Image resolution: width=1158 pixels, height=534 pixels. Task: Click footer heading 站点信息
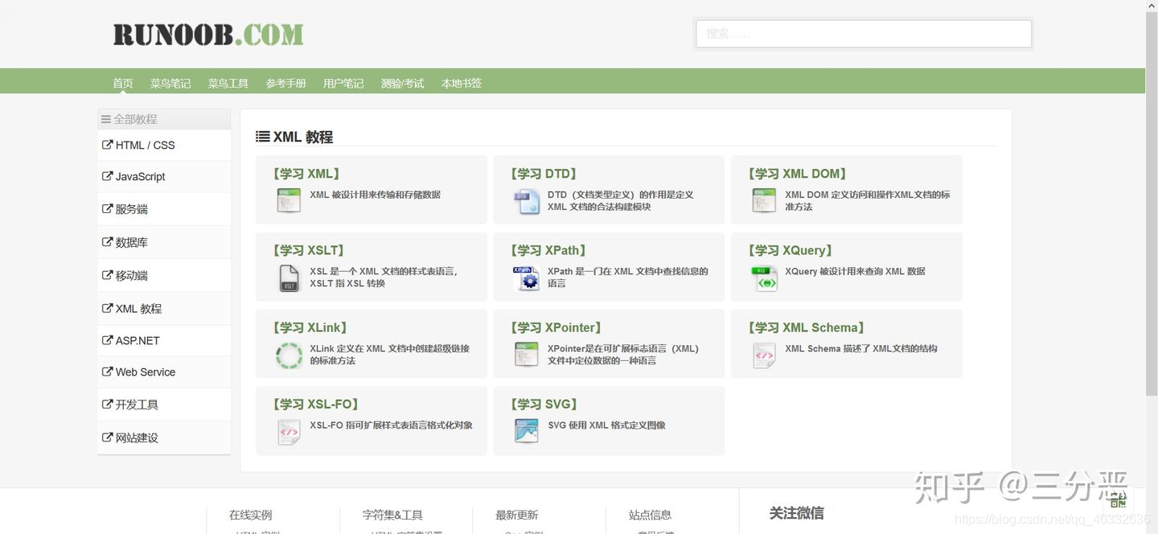(651, 515)
